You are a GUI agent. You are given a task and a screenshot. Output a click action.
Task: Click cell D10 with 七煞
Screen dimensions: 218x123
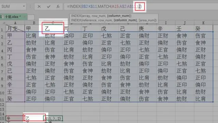tap(72, 92)
